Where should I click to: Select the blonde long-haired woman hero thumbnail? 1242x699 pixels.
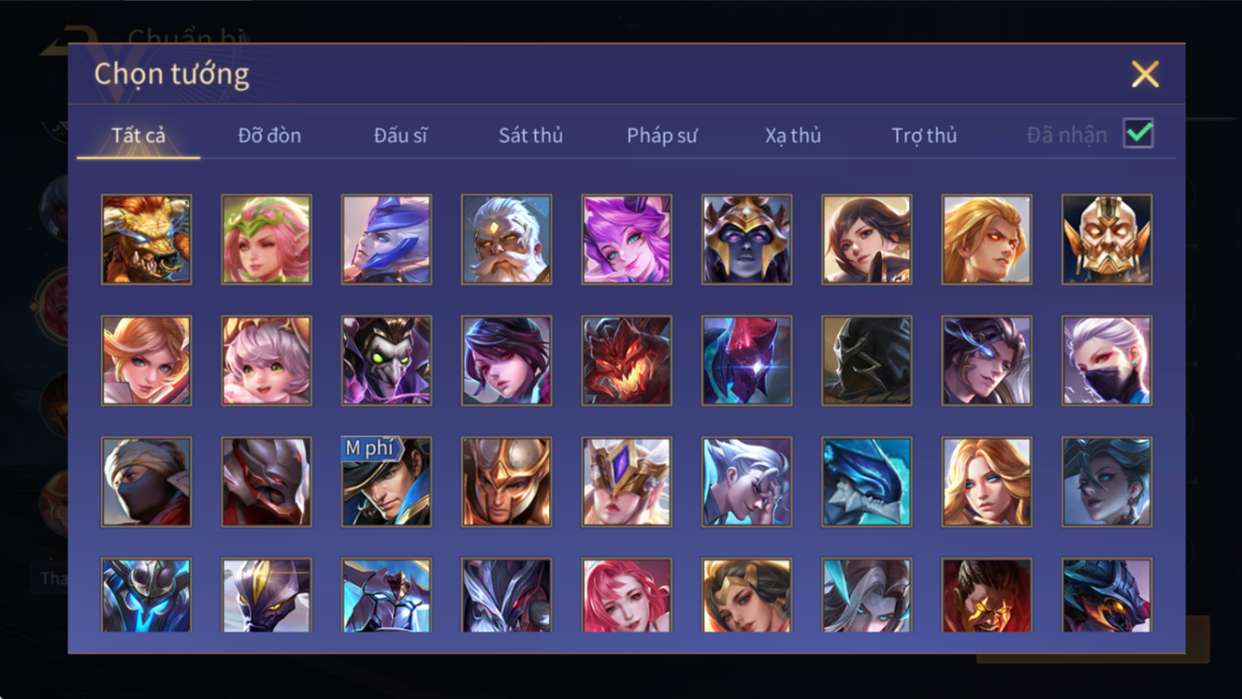(x=987, y=482)
